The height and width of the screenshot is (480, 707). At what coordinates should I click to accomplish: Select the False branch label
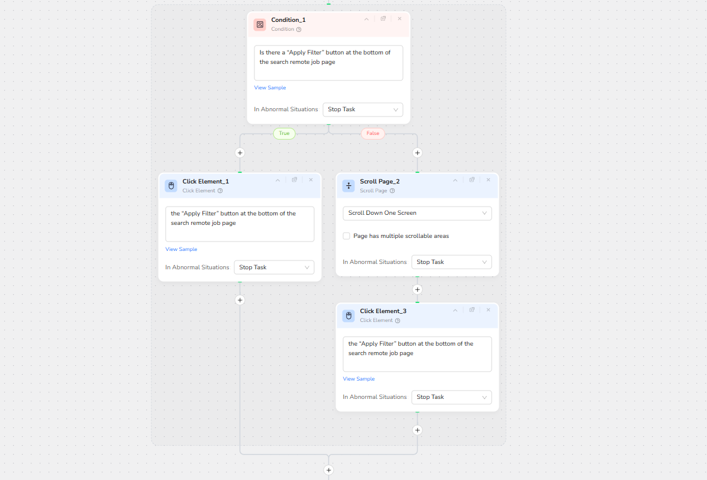pyautogui.click(x=373, y=134)
